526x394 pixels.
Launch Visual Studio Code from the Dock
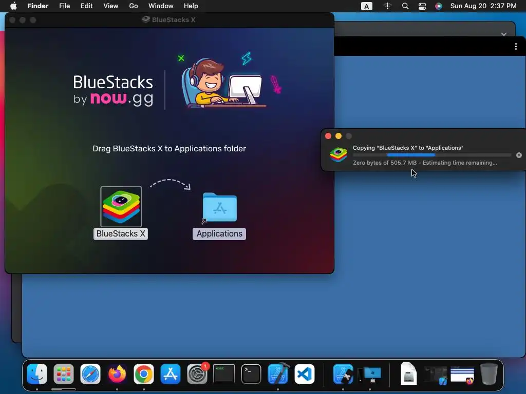305,374
